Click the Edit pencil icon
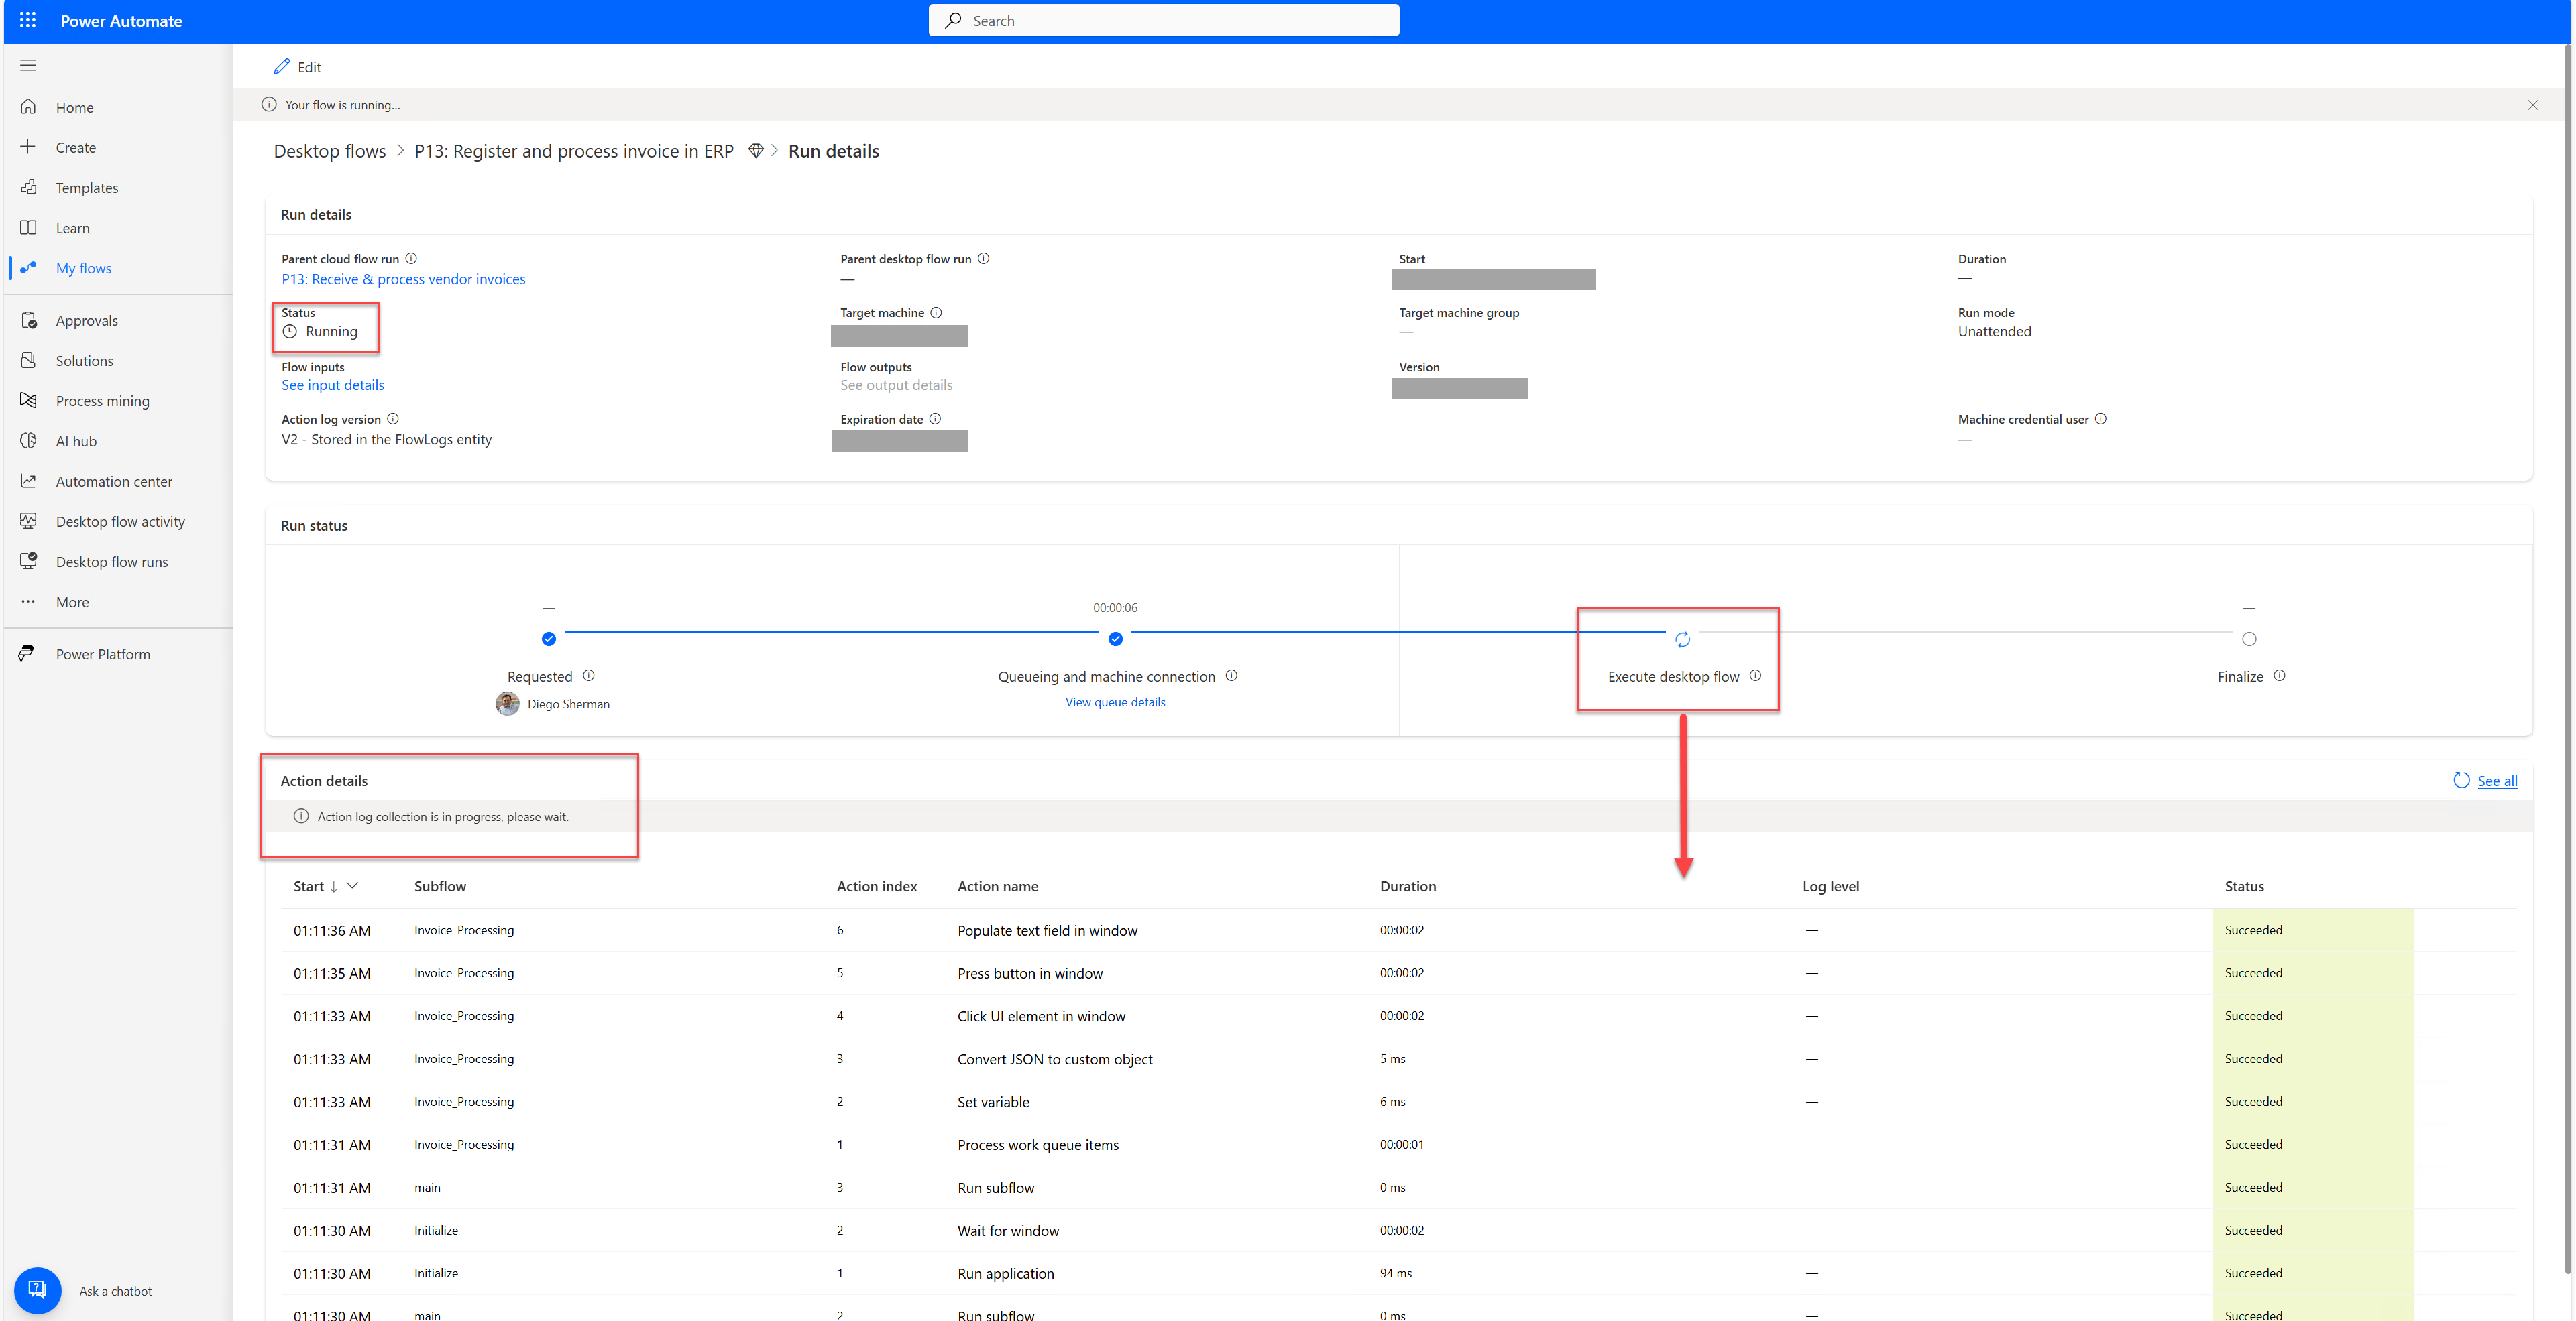 pos(282,67)
